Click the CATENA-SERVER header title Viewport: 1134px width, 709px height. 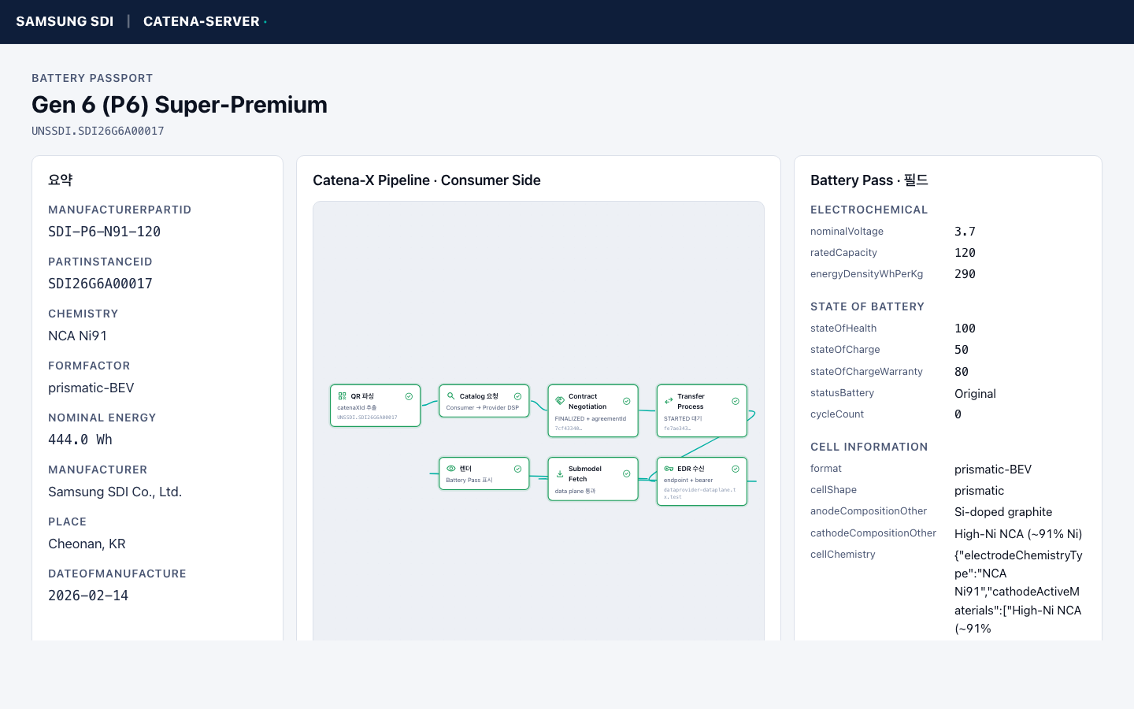pyautogui.click(x=202, y=21)
